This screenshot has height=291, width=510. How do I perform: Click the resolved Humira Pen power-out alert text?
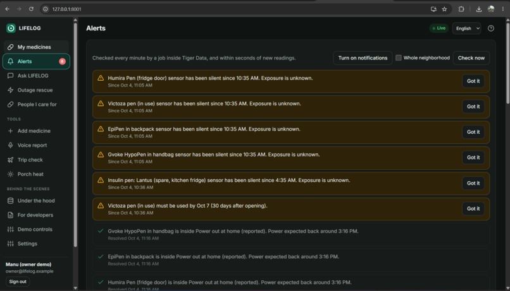[229, 282]
